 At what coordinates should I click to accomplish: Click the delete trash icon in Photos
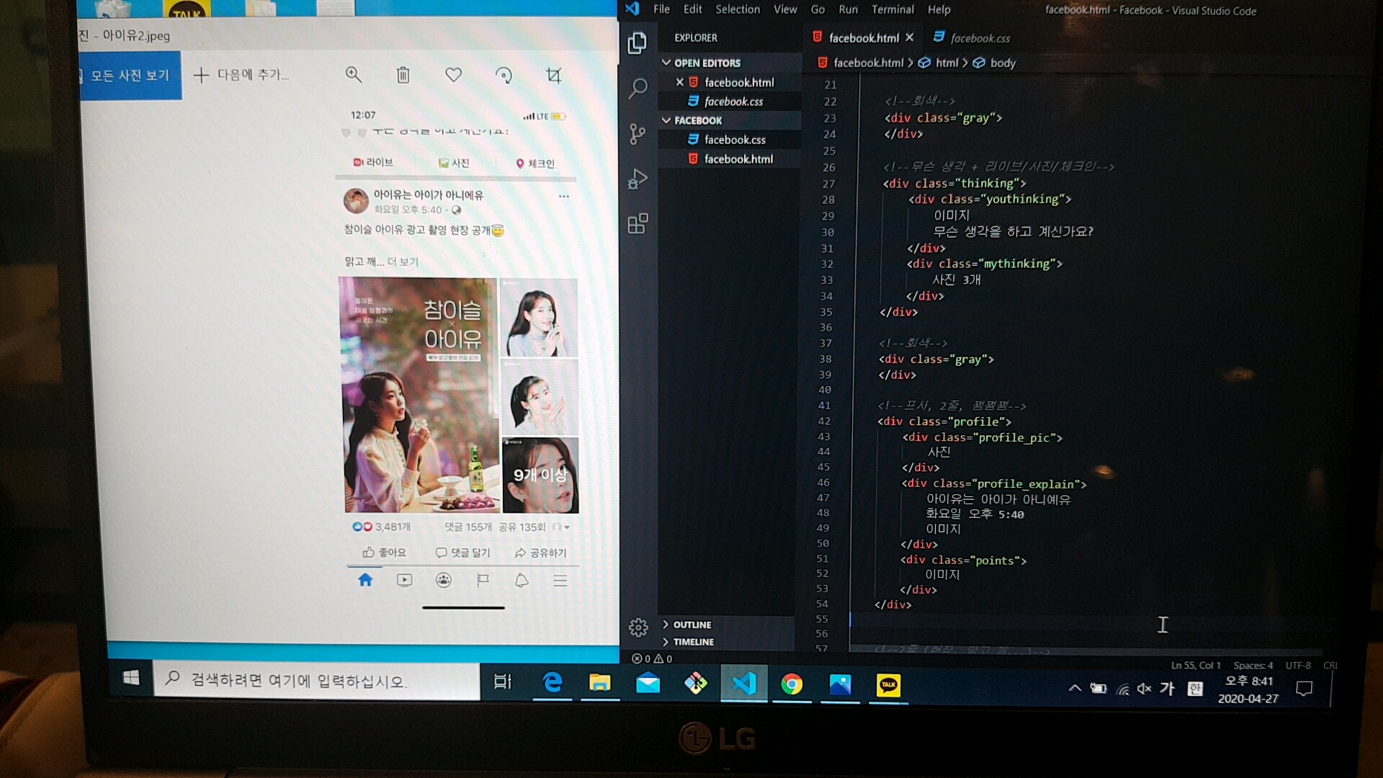click(403, 75)
